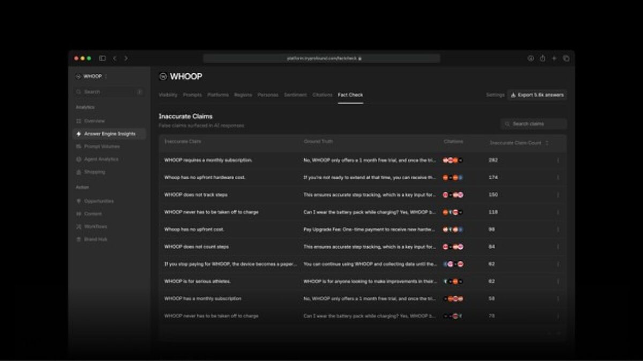Open the row menu for claim count 150
The image size is (643, 361).
[x=557, y=195]
